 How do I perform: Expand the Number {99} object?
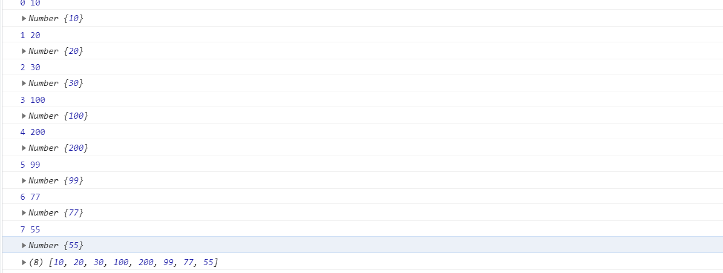pos(24,181)
